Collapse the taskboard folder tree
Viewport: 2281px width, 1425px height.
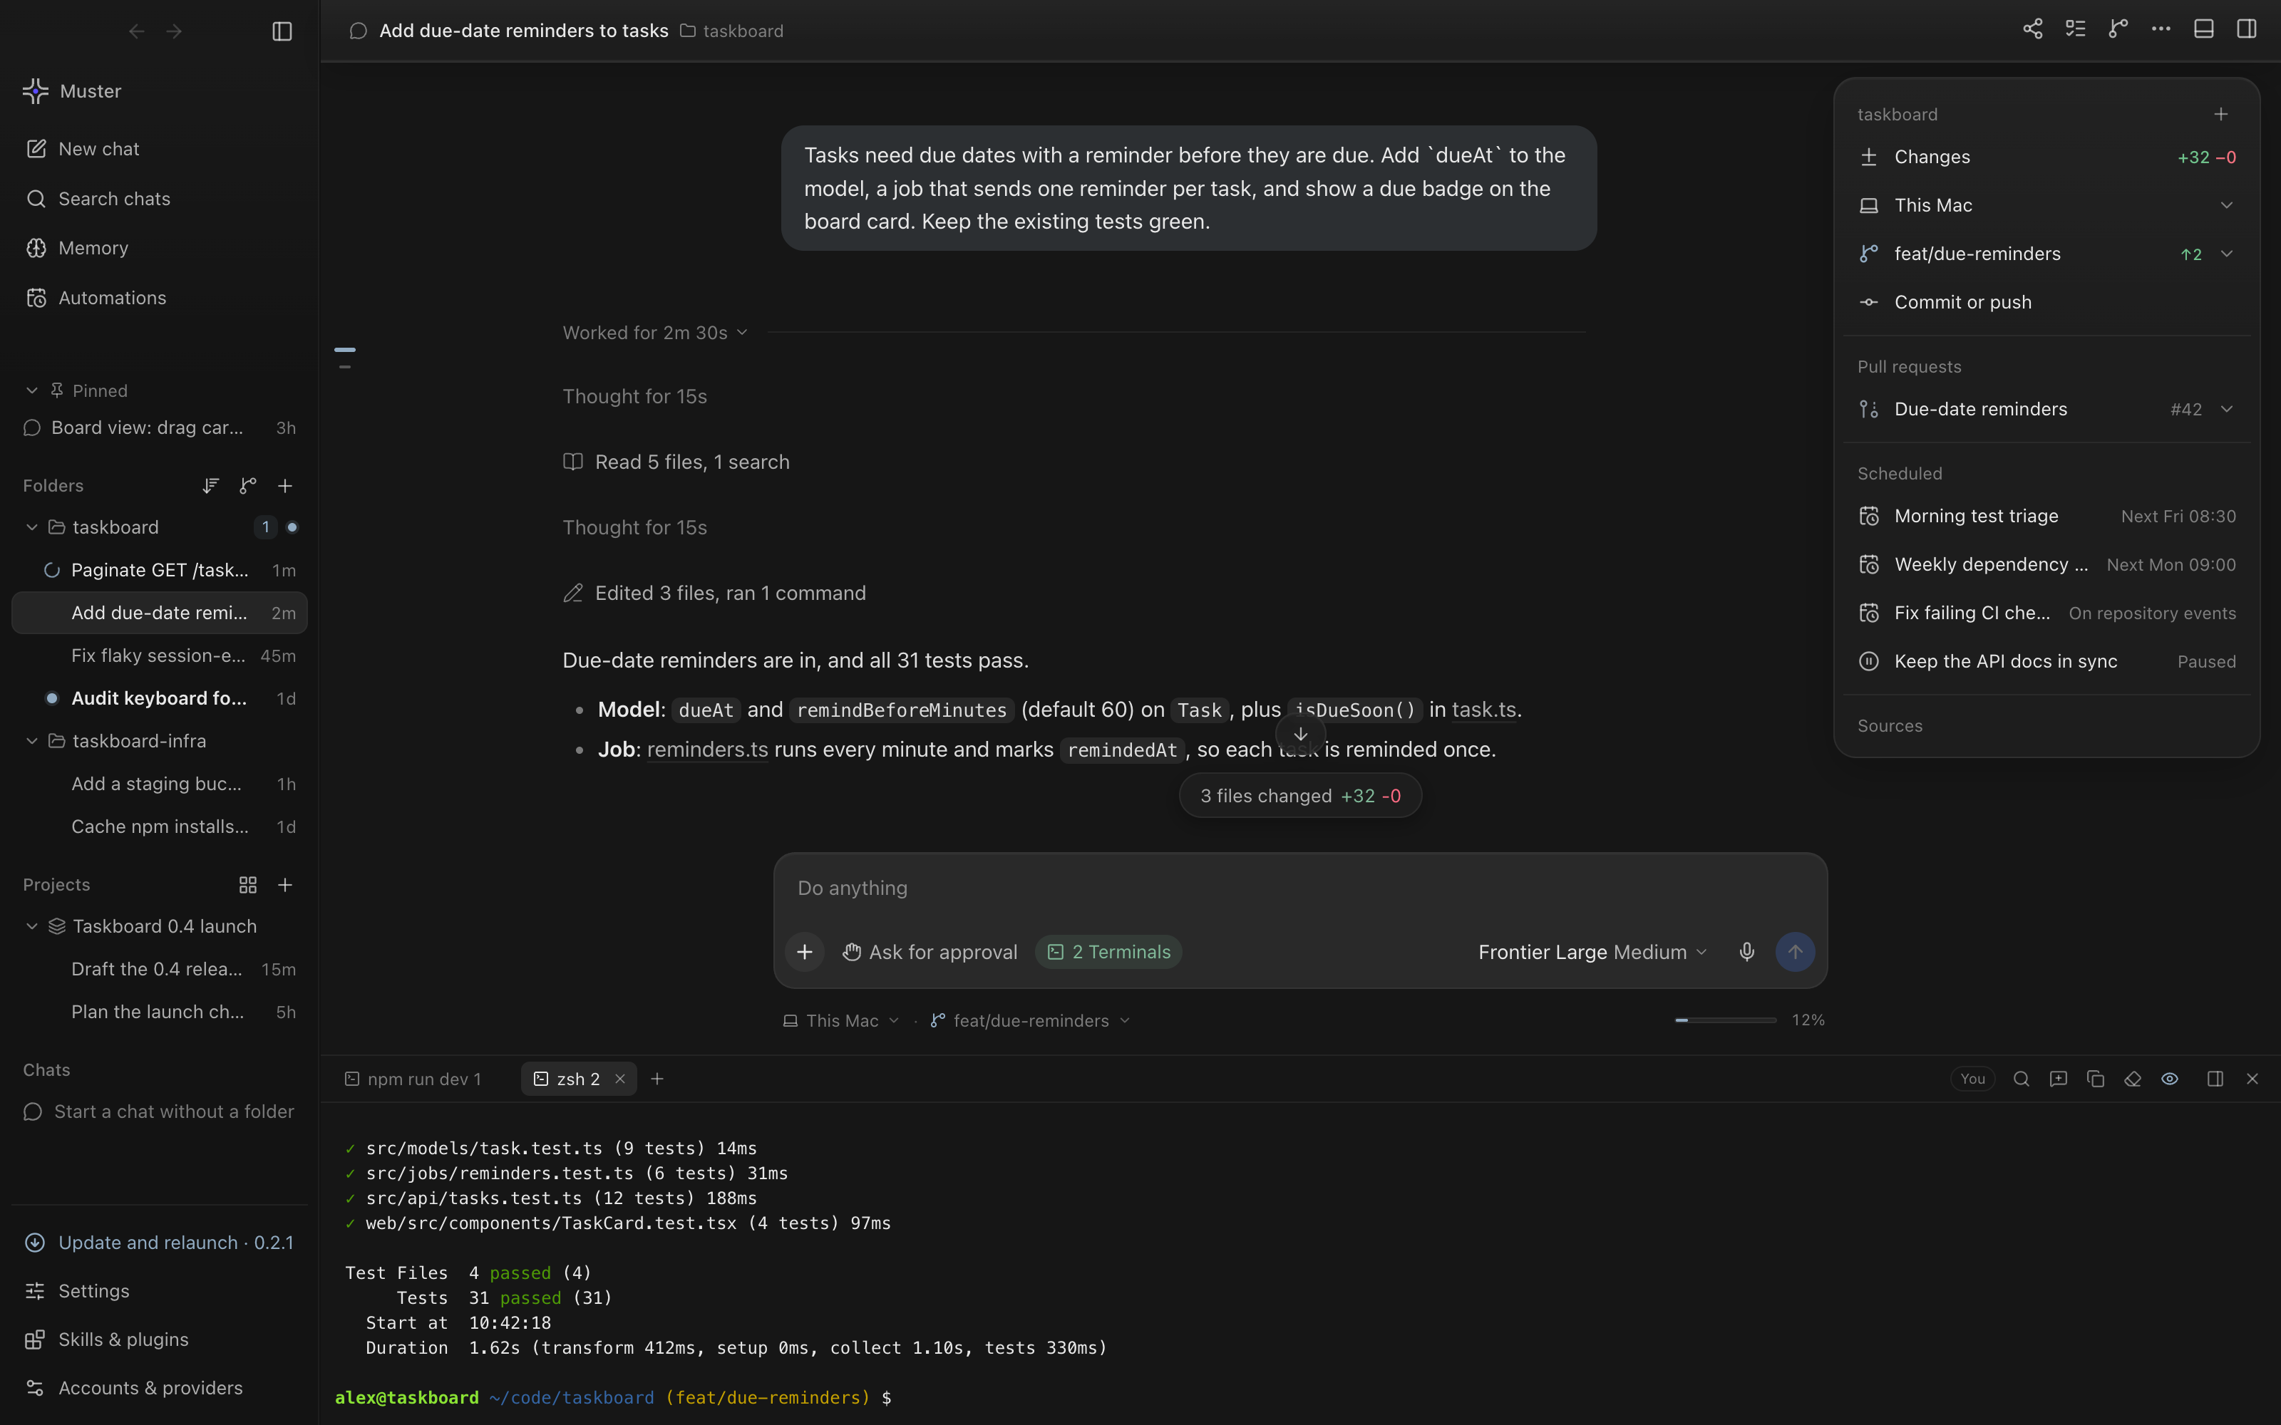point(32,527)
